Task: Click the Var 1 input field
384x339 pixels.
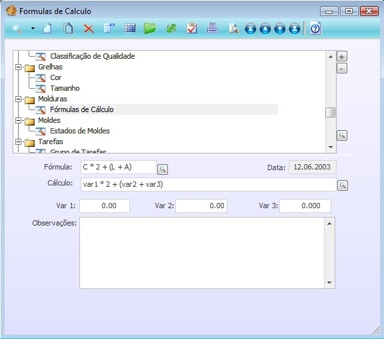Action: tap(105, 206)
